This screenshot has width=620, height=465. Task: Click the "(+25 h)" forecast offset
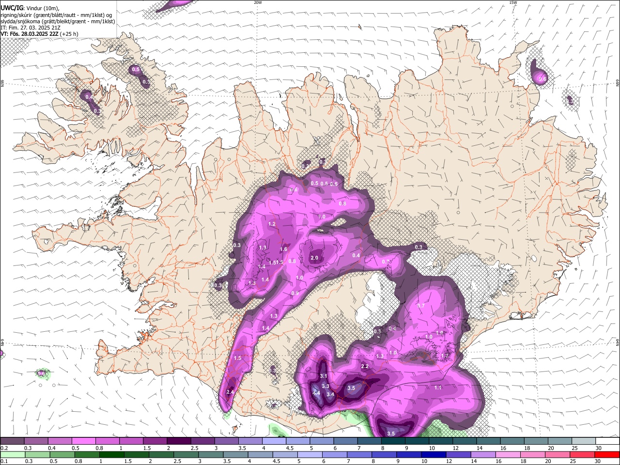[x=69, y=34]
